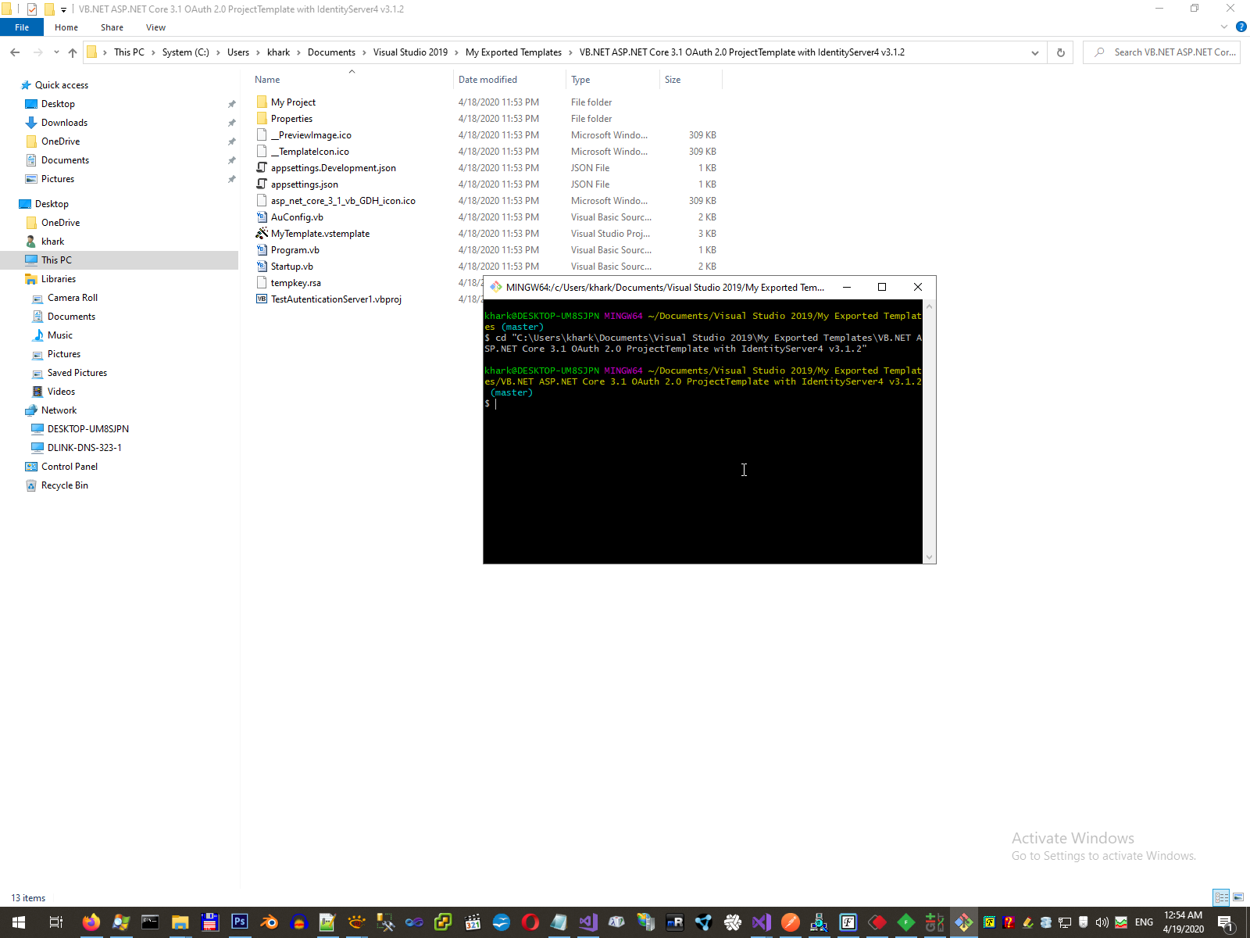Open Task View from the taskbar
The image size is (1250, 938).
tap(55, 922)
